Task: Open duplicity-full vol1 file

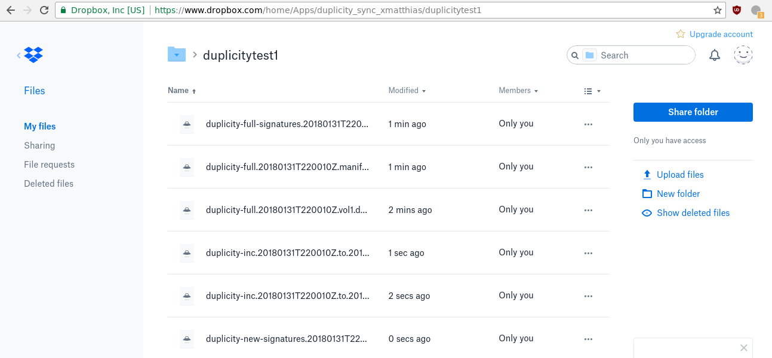Action: pyautogui.click(x=287, y=210)
